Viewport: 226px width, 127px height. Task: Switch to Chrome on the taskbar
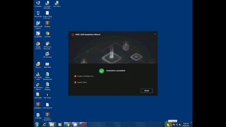(67, 125)
